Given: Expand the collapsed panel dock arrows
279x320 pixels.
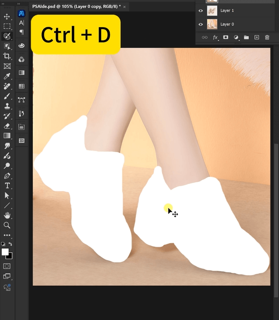Looking at the screenshot, I should coord(19,4).
